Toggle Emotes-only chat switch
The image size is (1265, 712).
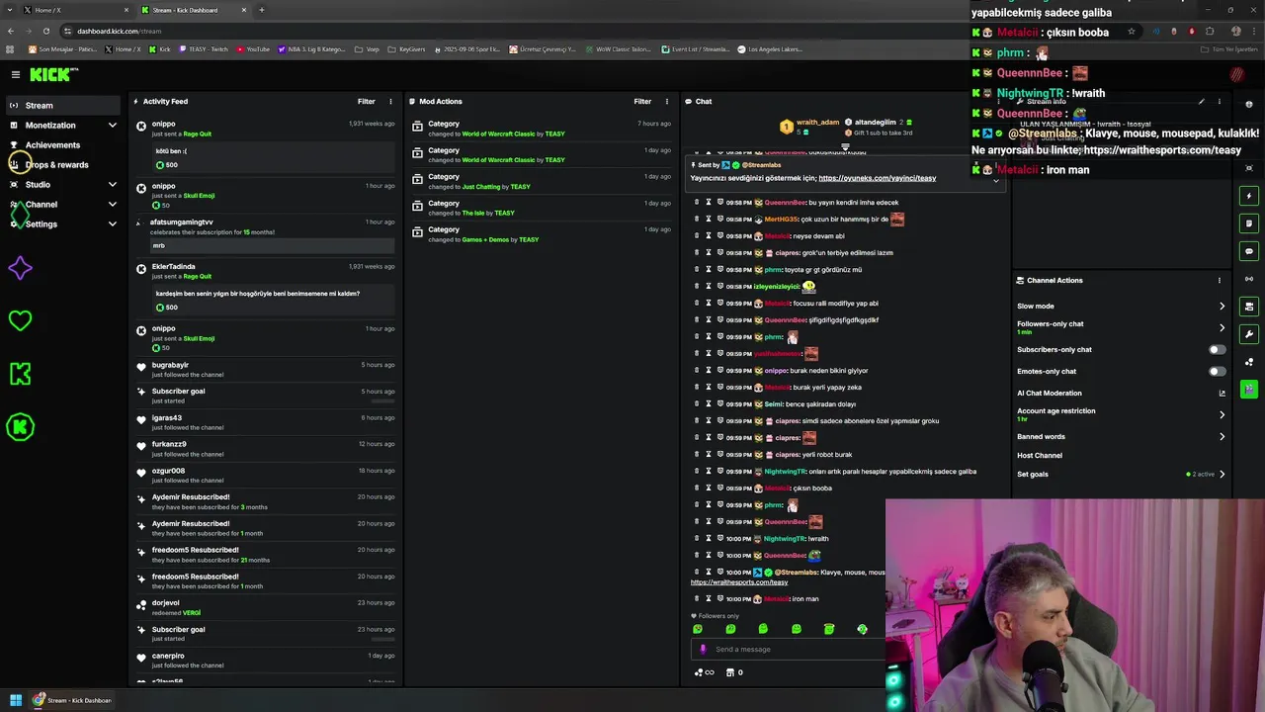tap(1217, 371)
